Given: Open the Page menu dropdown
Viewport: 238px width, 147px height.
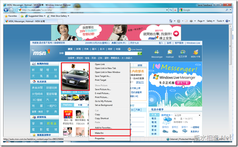Looking at the screenshot, I should 201,21.
